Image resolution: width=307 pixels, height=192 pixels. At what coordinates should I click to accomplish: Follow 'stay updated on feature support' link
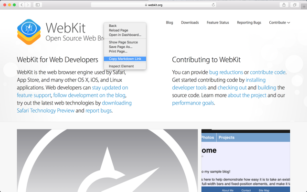[110, 87]
